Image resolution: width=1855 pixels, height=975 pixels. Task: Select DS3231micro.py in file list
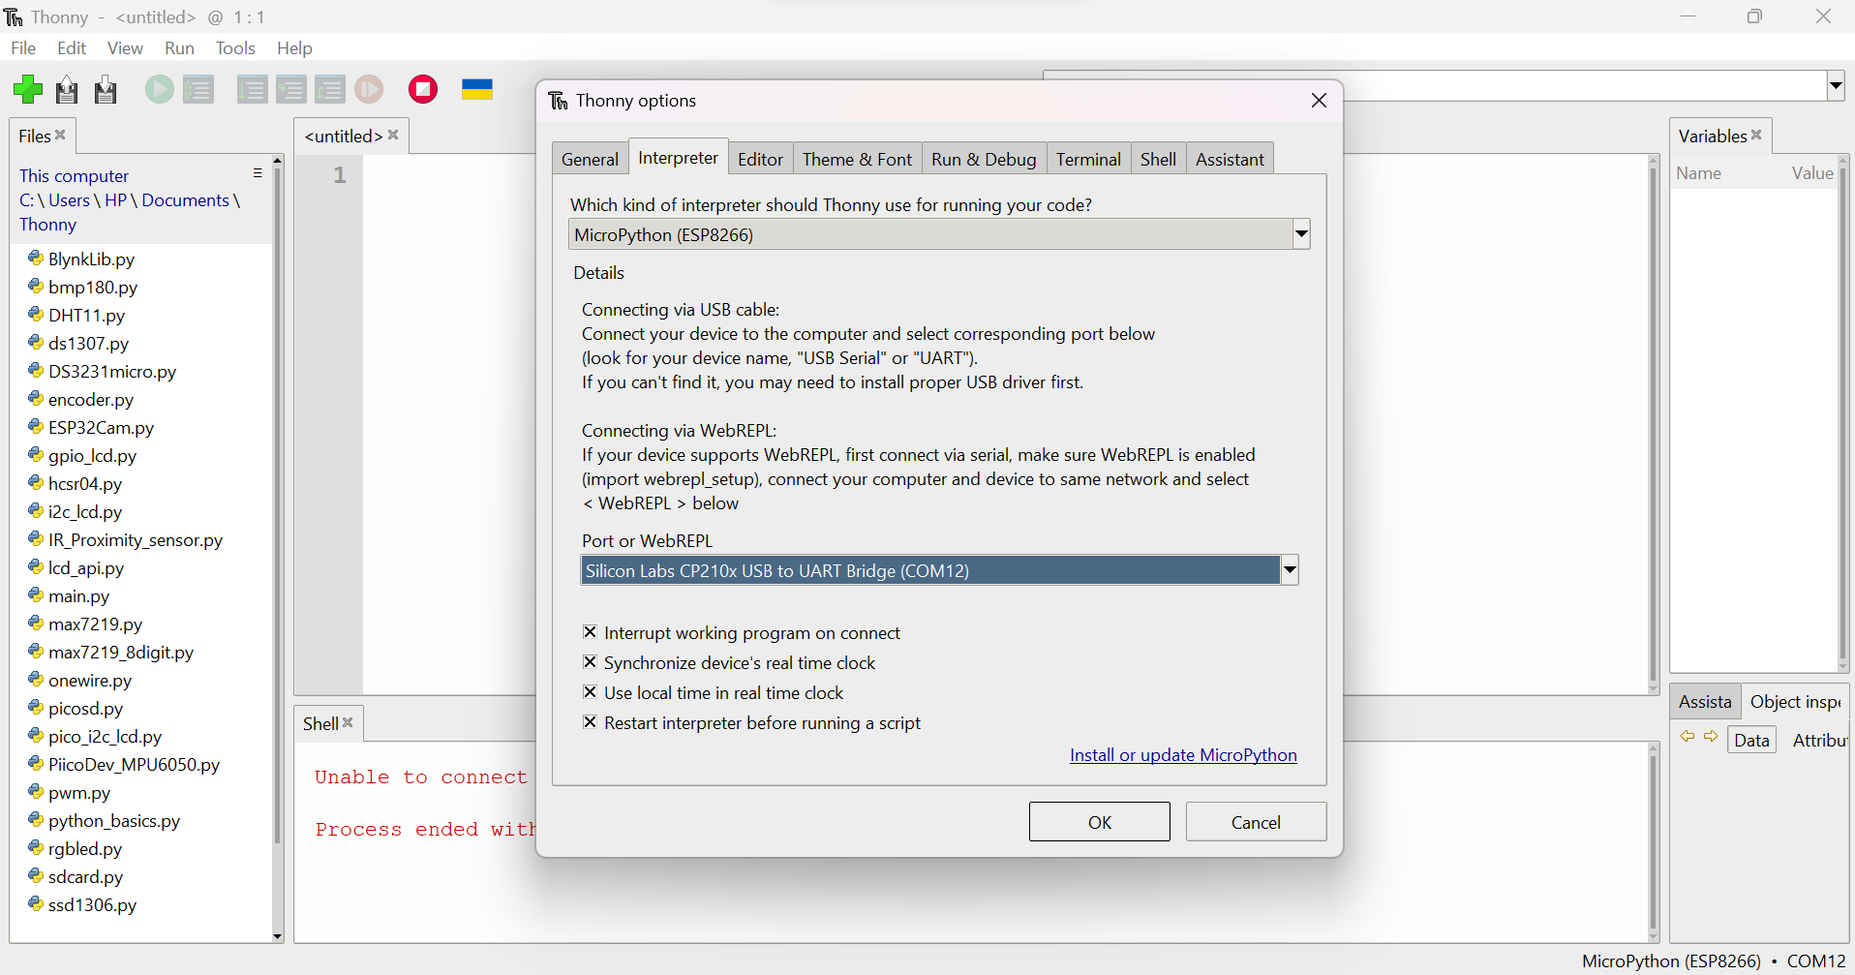tap(112, 372)
